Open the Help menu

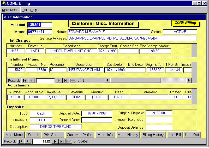coord(33,10)
